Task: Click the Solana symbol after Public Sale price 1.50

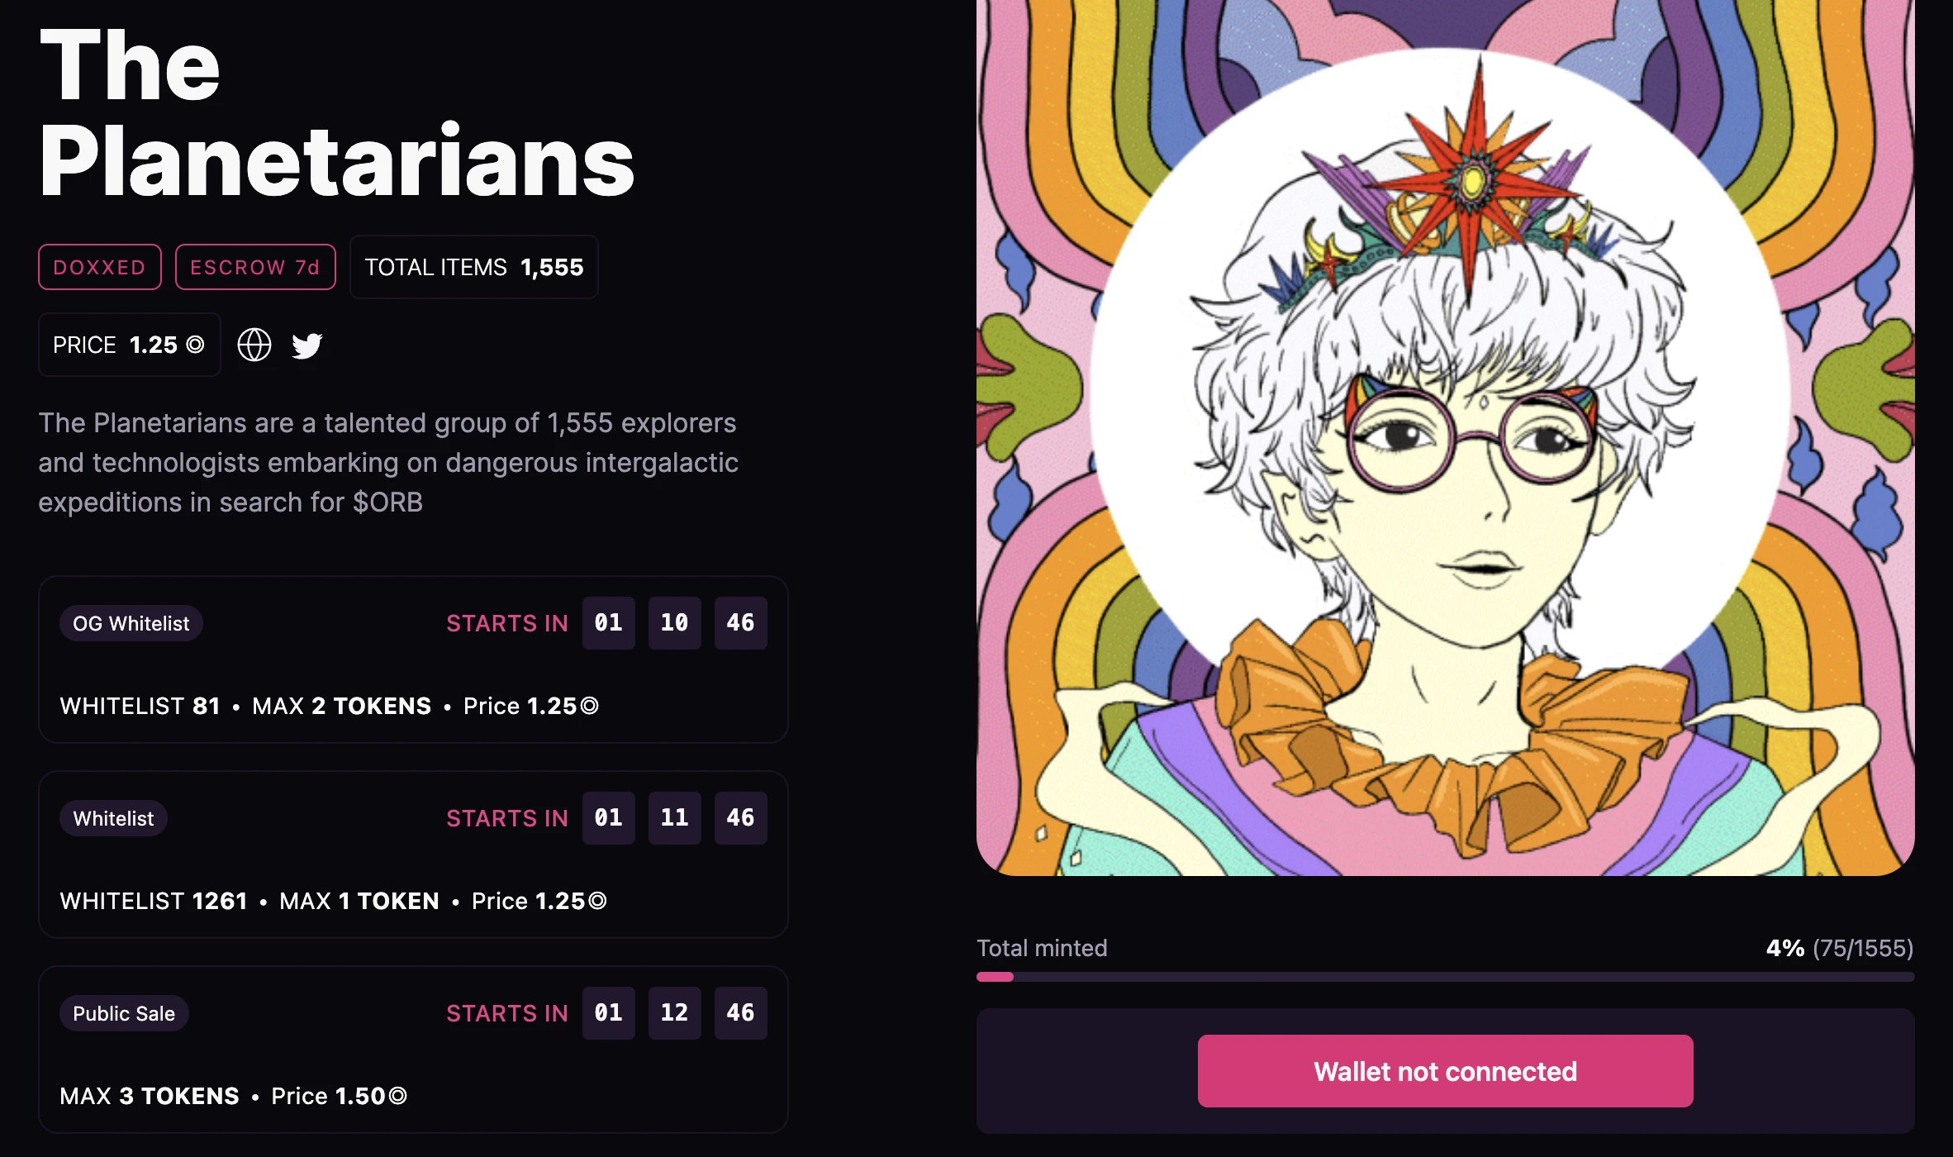Action: 397,1096
